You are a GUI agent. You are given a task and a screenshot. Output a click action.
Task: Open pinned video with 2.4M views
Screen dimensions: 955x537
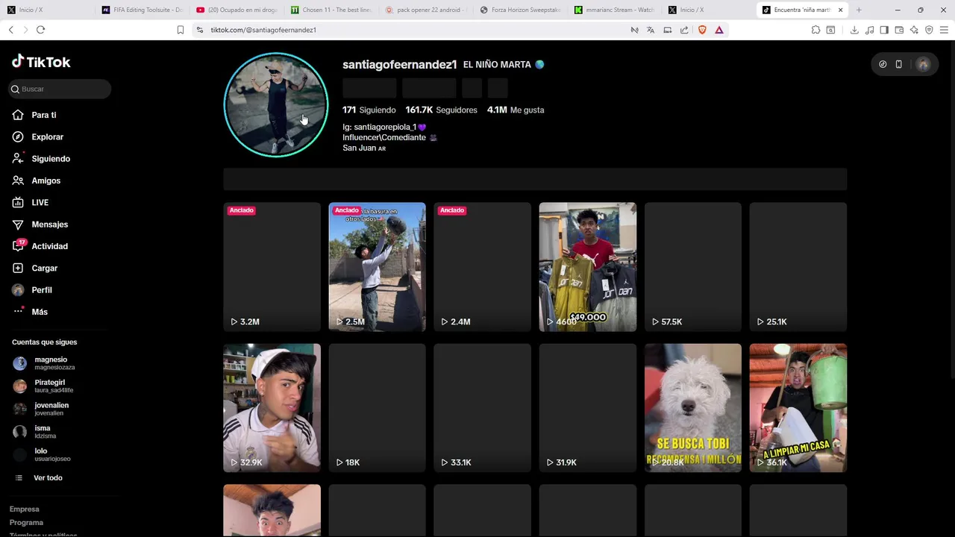pyautogui.click(x=482, y=267)
